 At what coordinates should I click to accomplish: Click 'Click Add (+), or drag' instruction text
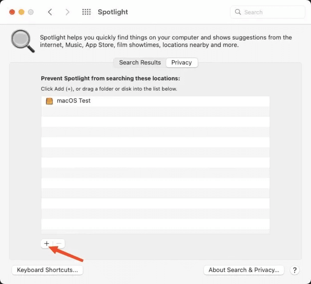click(109, 89)
